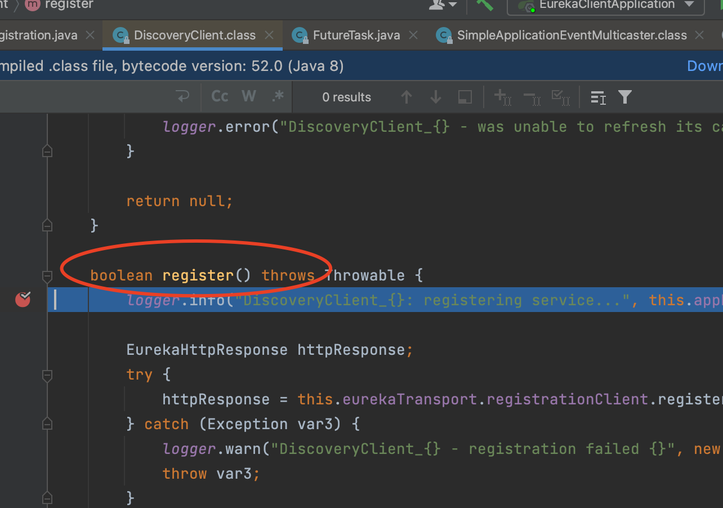Click fold end marker below 'throw var3;'
This screenshot has width=723, height=508.
[47, 498]
